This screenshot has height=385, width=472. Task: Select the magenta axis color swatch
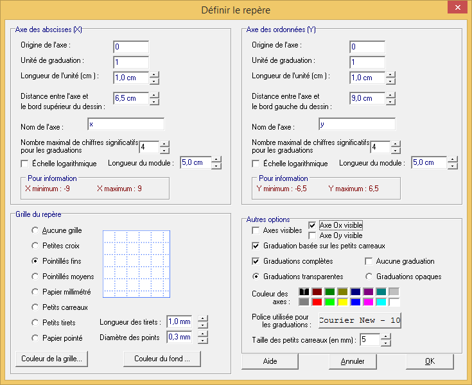(369, 302)
